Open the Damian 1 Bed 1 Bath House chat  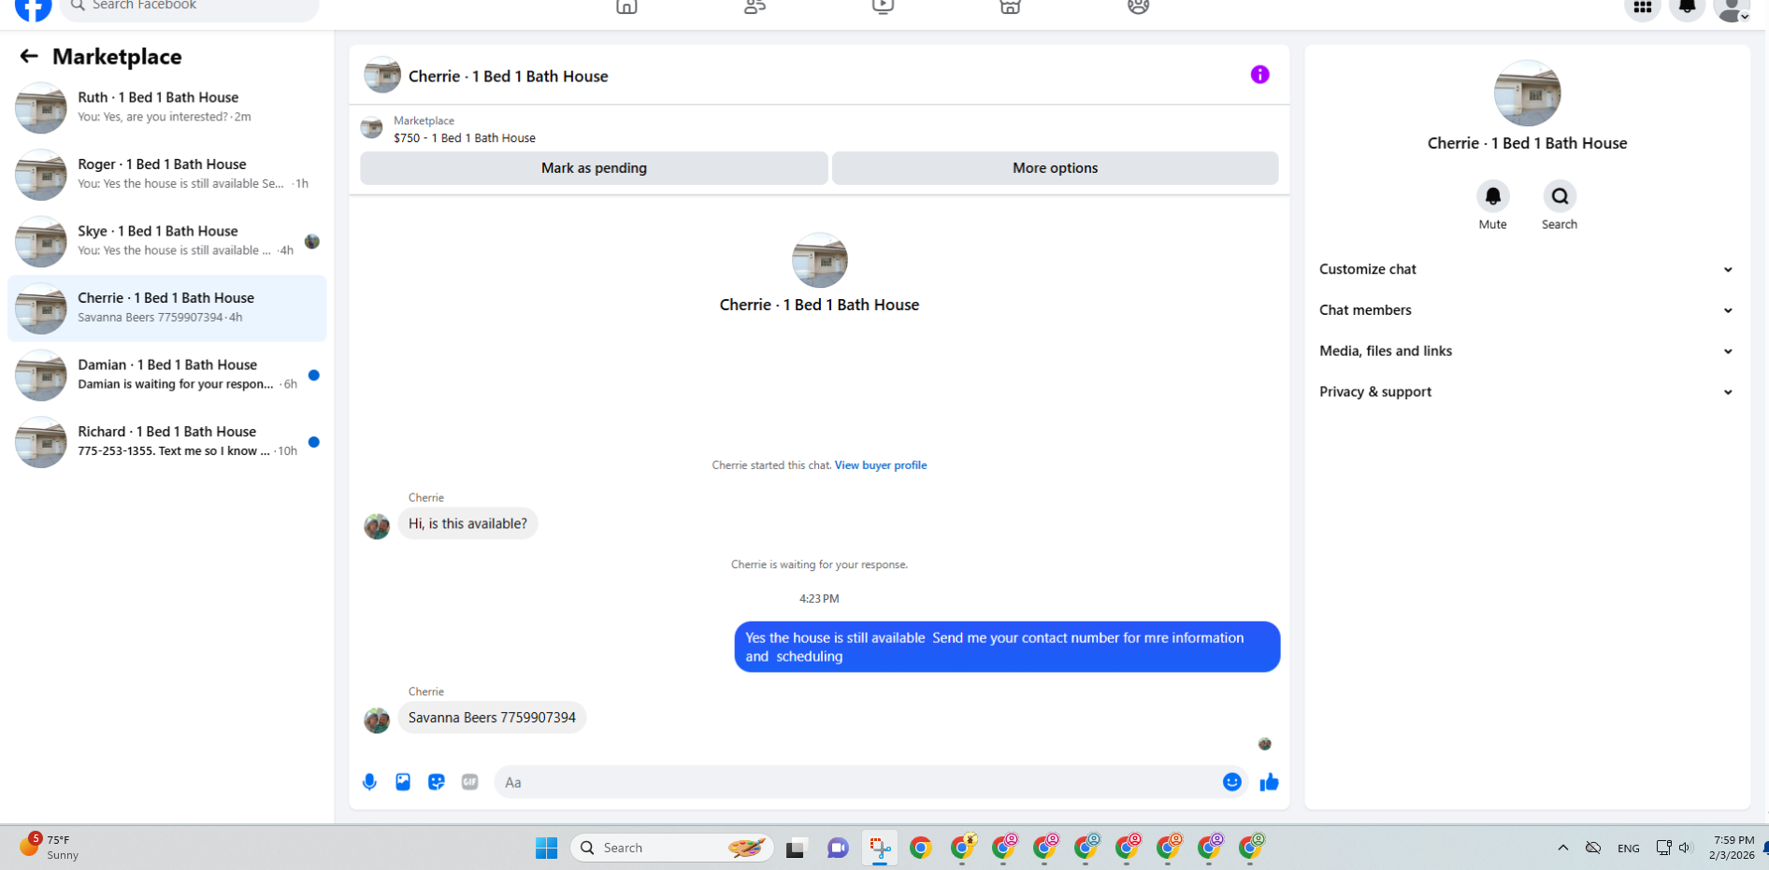tap(167, 375)
